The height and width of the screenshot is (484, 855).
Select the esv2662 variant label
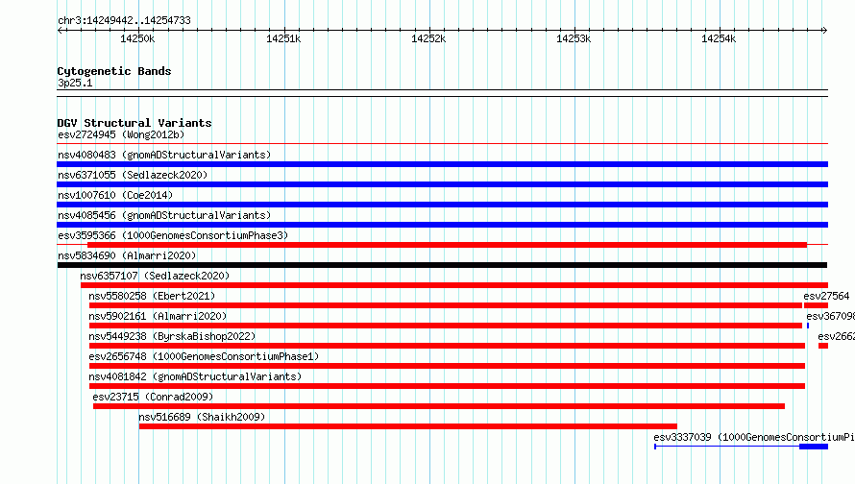click(x=837, y=336)
